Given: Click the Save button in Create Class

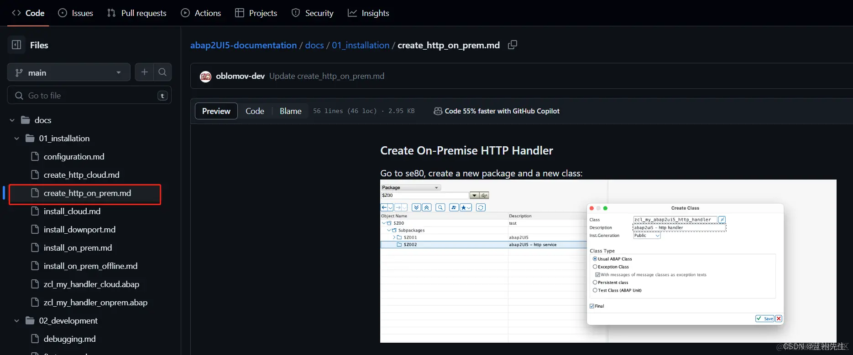Looking at the screenshot, I should point(765,319).
